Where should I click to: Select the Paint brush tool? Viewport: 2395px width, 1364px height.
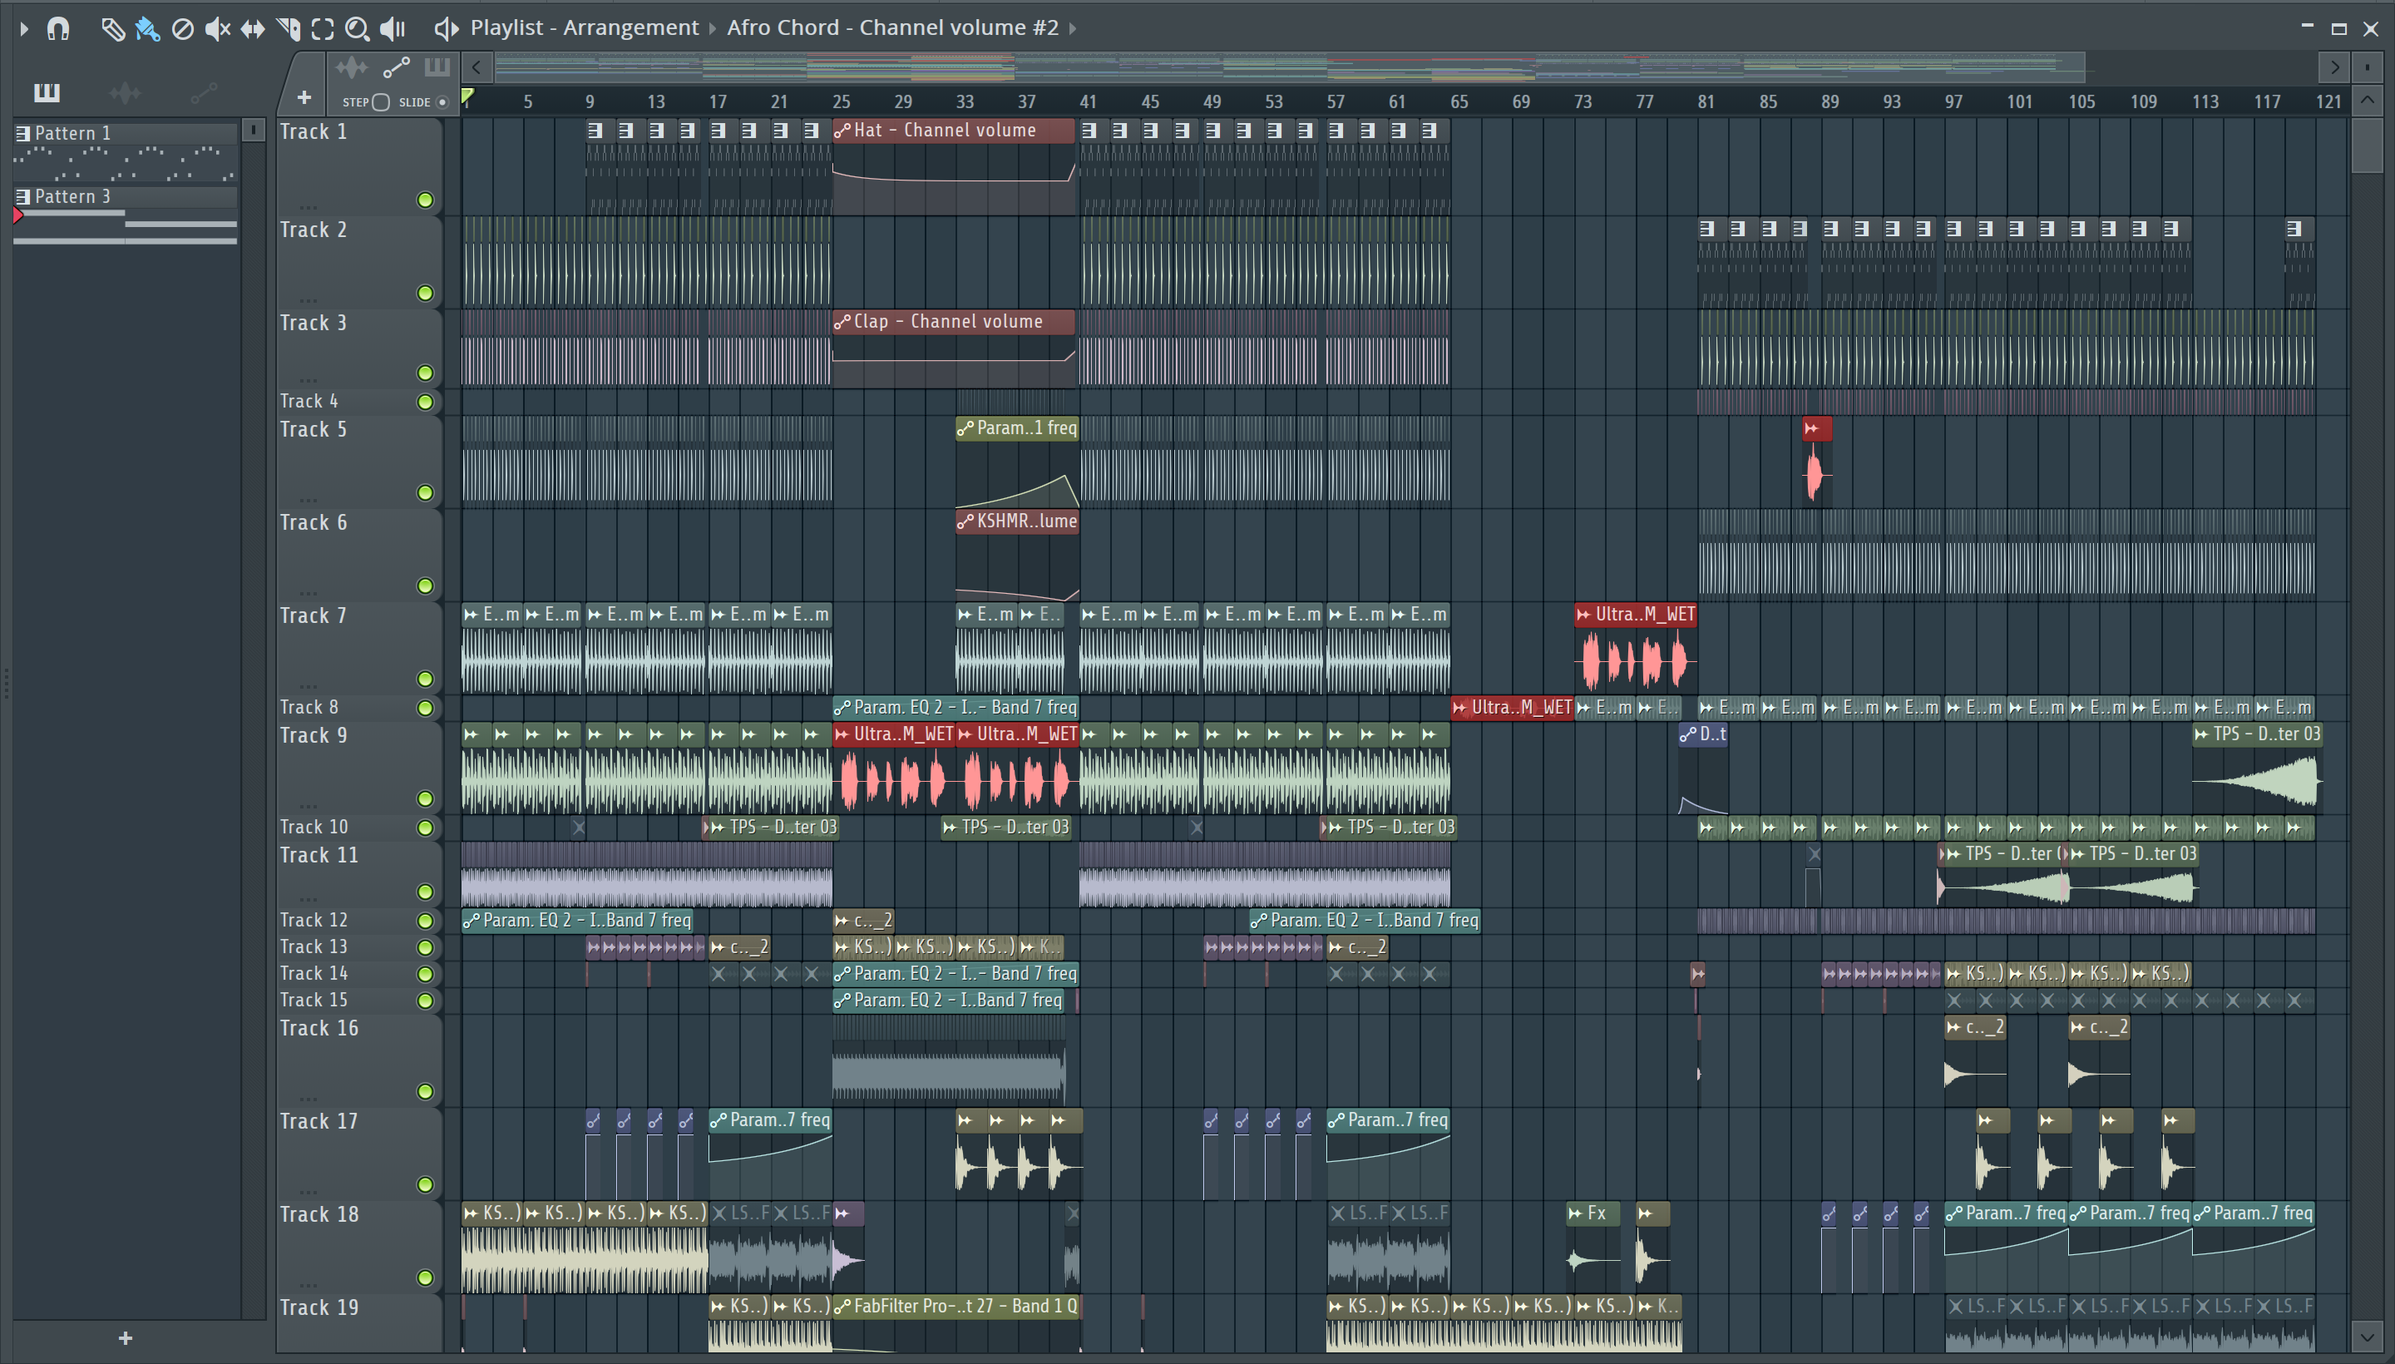(147, 29)
